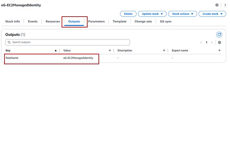
Task: Expand the Update stack dropdown
Action: [152, 14]
